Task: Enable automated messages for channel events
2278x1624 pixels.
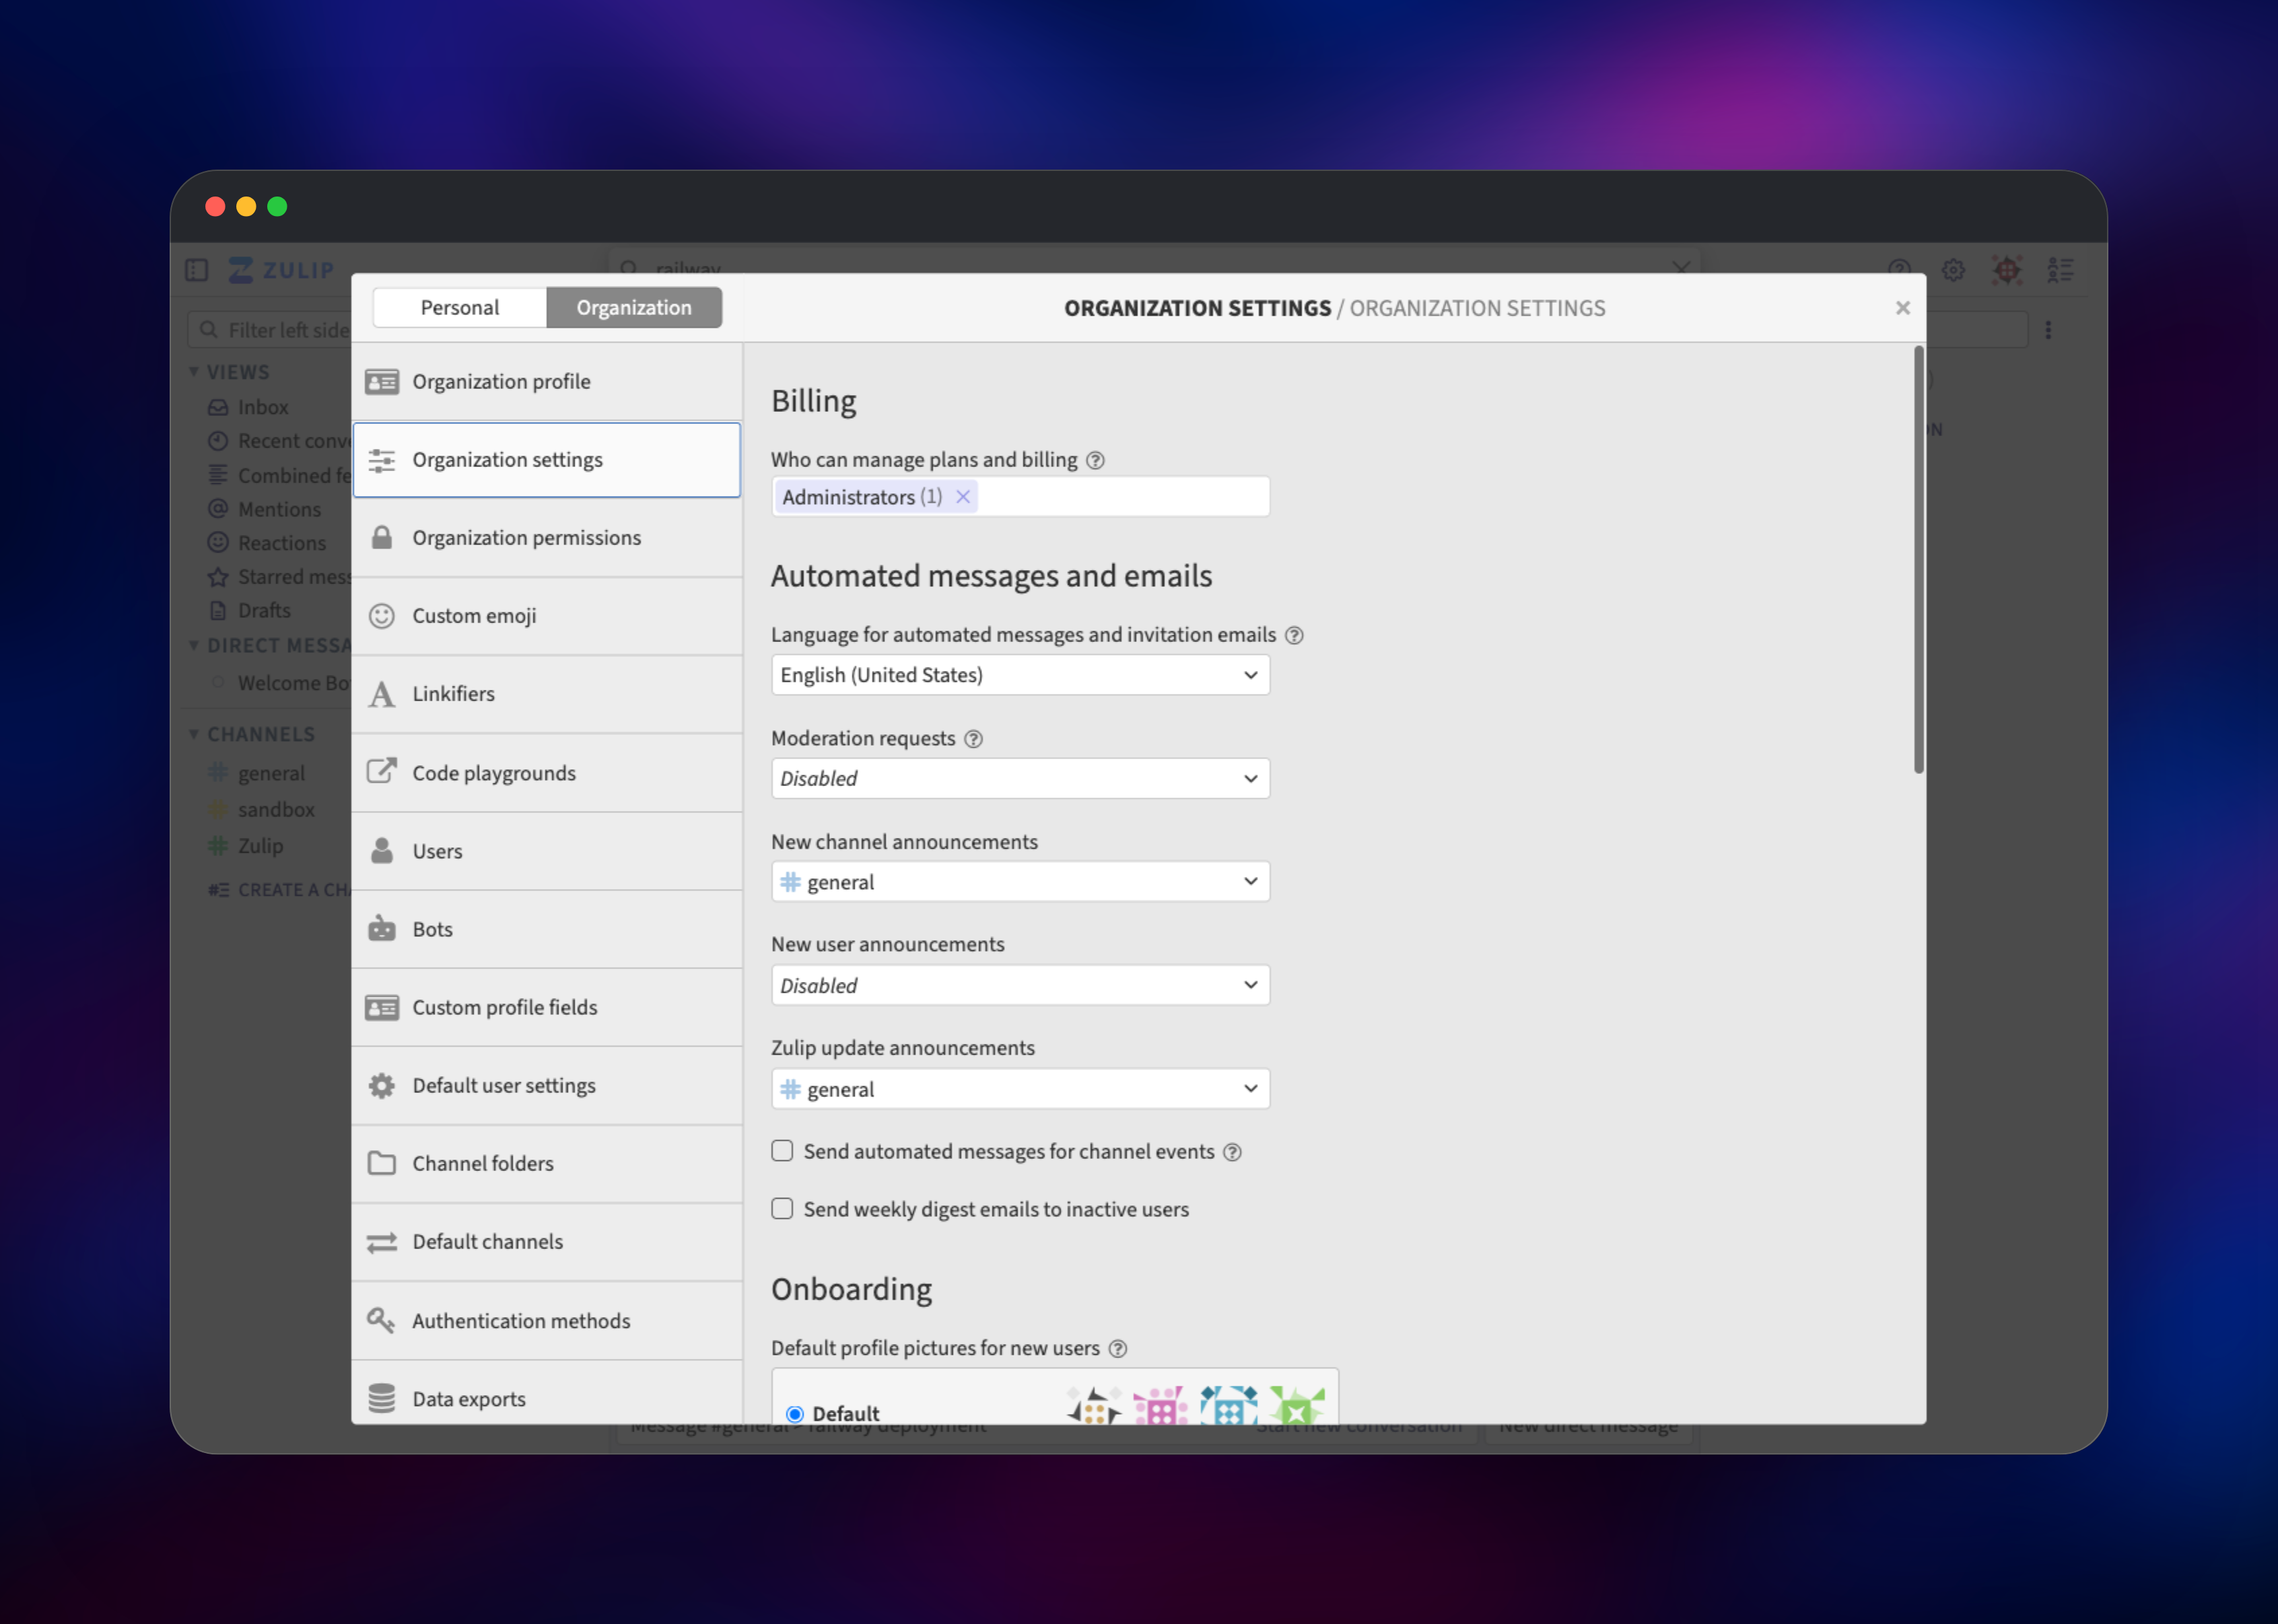Action: [782, 1151]
